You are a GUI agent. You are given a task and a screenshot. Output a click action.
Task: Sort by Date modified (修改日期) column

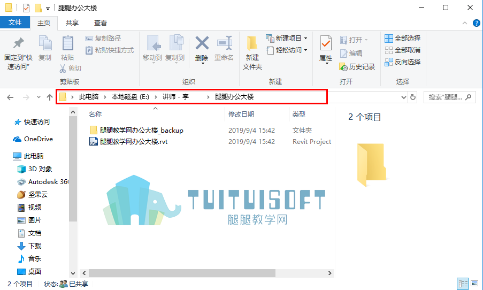(241, 115)
